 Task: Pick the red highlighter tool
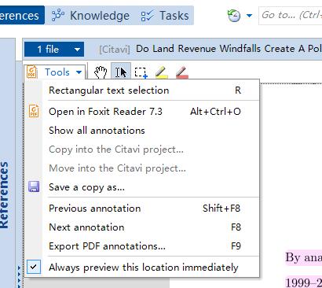182,72
